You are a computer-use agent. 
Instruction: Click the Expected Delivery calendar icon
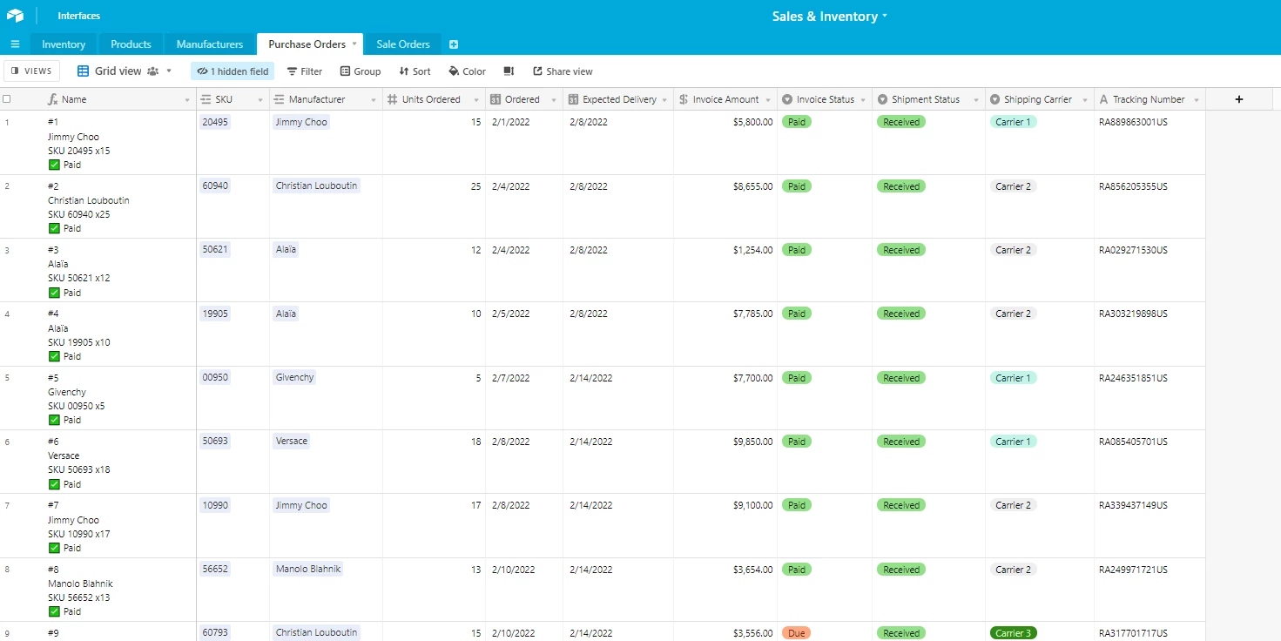pos(573,99)
